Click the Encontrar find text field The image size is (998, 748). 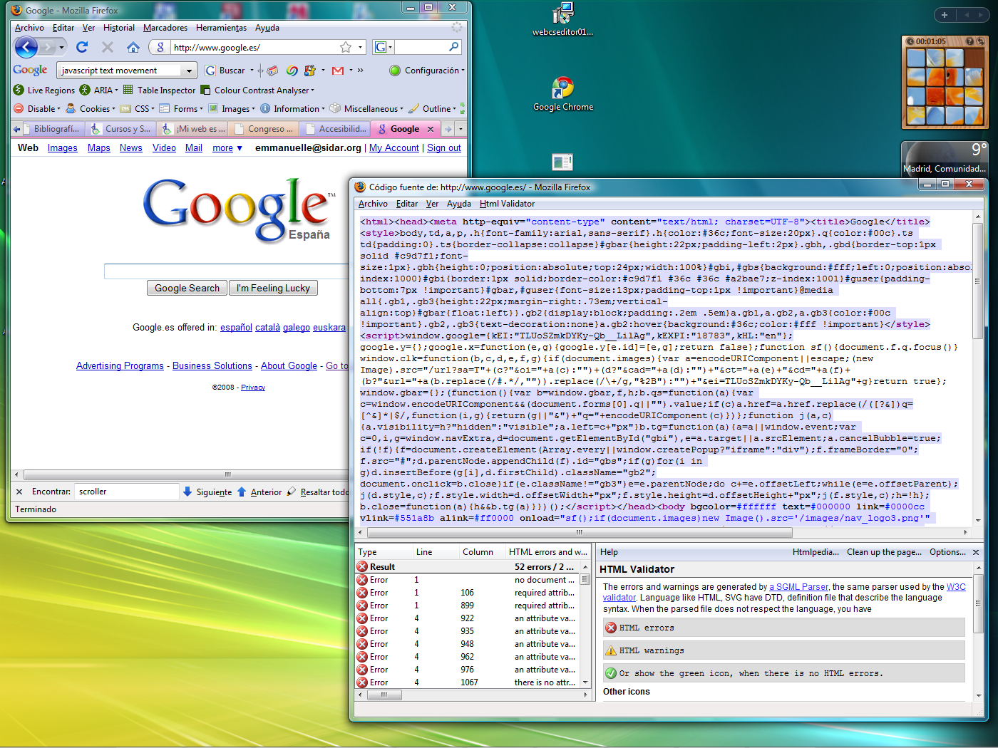(127, 492)
